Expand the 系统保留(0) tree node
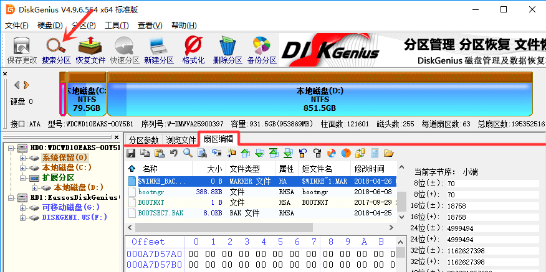 pos(23,158)
